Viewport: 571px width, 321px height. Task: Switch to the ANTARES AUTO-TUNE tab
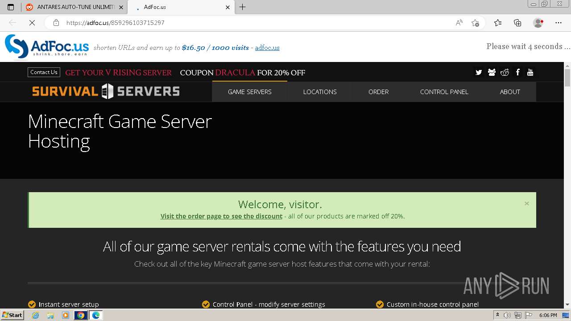74,7
